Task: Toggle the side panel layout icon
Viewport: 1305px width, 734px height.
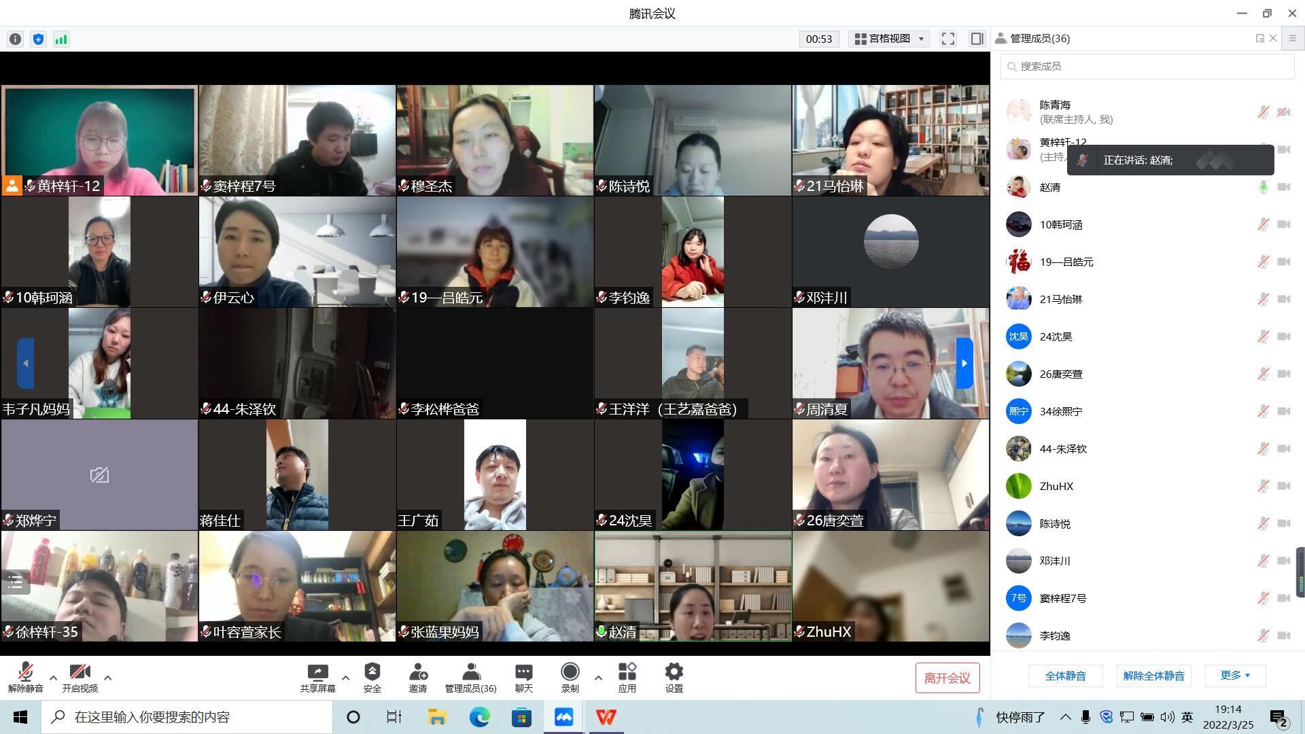Action: [x=977, y=39]
